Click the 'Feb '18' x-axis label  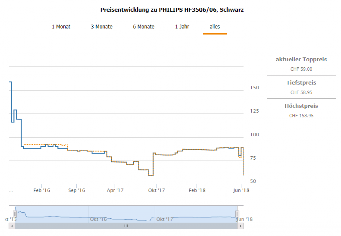197,190
